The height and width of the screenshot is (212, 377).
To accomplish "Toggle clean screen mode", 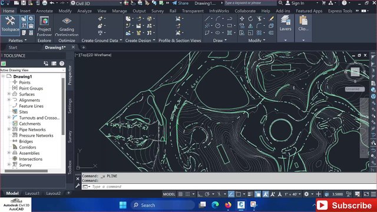I will click(x=366, y=194).
